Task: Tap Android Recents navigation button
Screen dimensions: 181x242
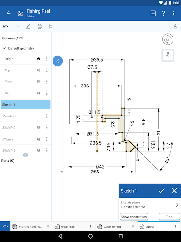Action: click(x=121, y=236)
